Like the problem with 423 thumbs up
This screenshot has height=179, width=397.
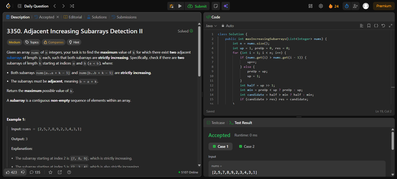coord(12,172)
